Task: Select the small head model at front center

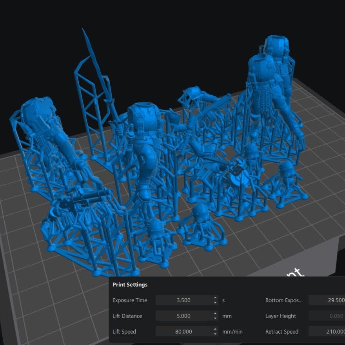Action: (x=200, y=214)
